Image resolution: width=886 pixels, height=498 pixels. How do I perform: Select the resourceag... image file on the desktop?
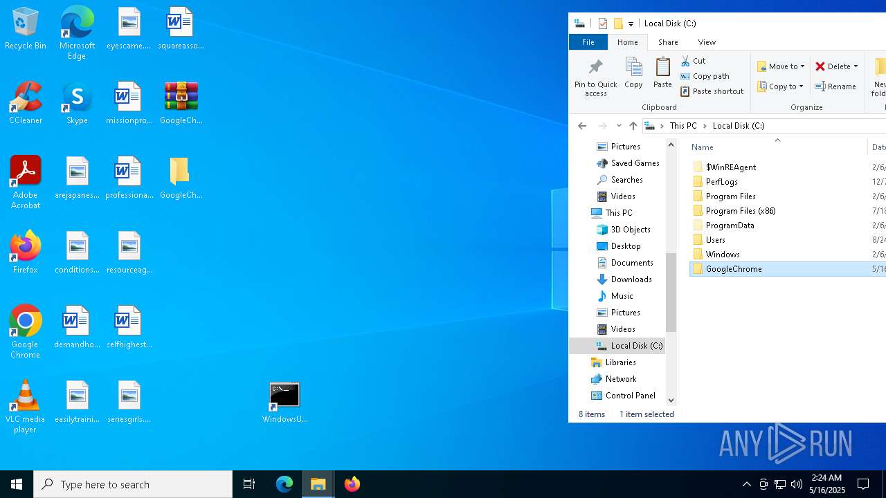pyautogui.click(x=129, y=253)
